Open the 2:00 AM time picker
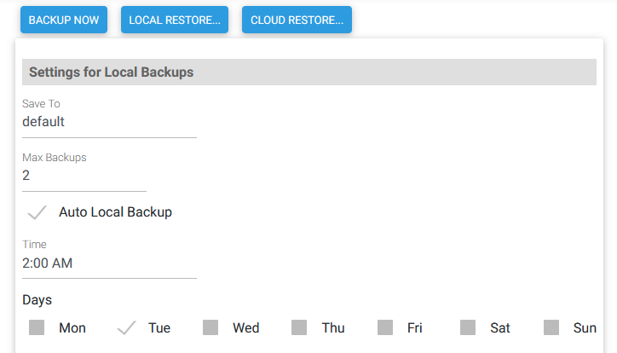The width and height of the screenshot is (617, 353). coord(109,263)
